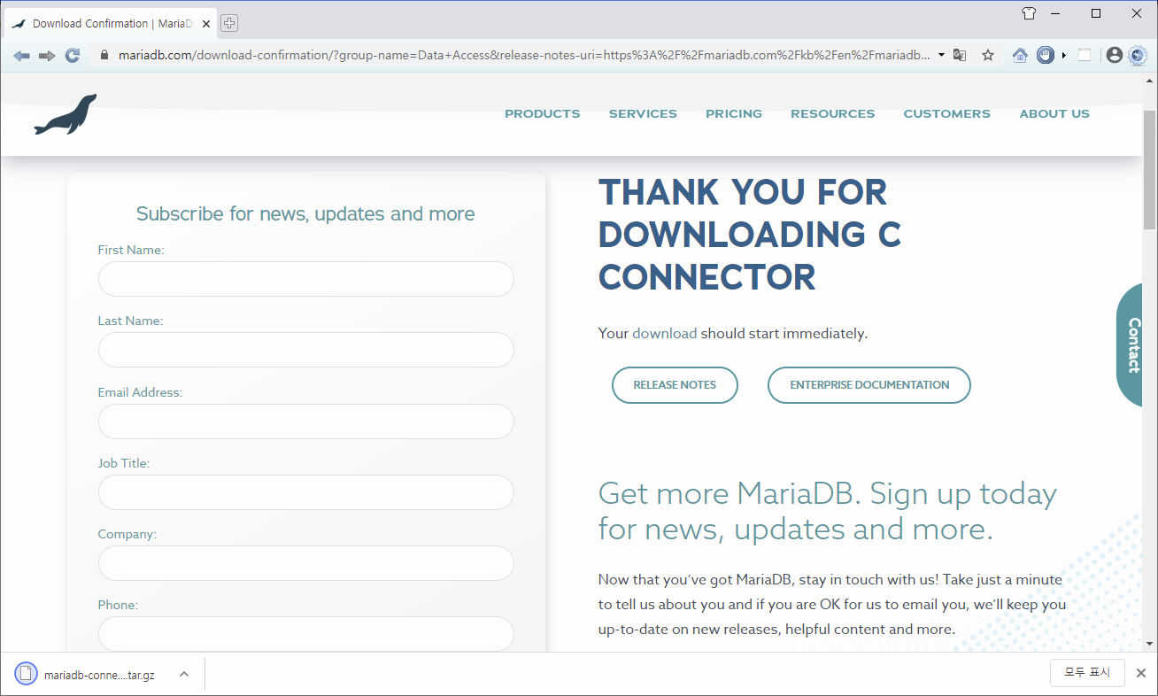Click the address bar URL
The width and height of the screenshot is (1158, 696).
(x=523, y=55)
